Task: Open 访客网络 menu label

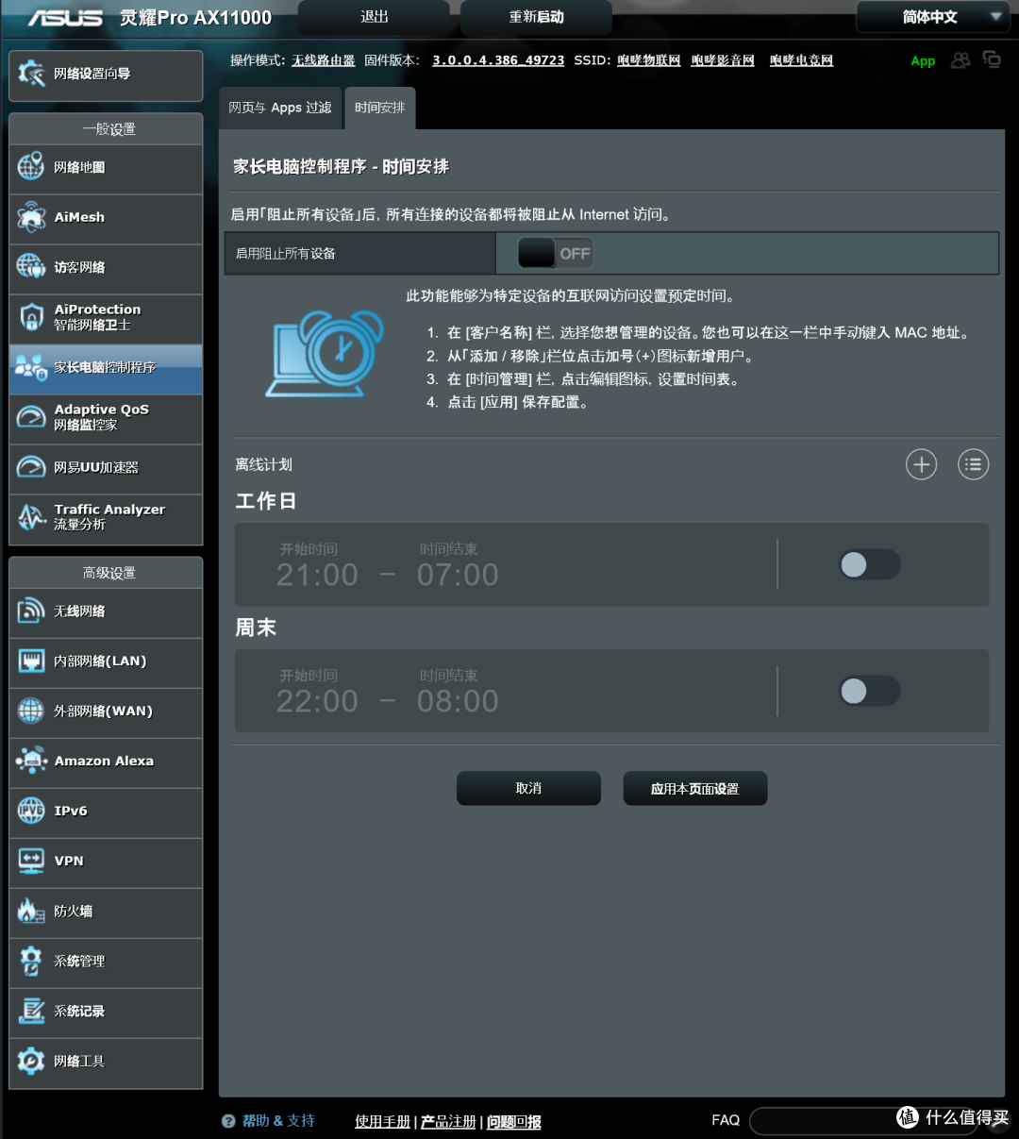Action: tap(79, 267)
